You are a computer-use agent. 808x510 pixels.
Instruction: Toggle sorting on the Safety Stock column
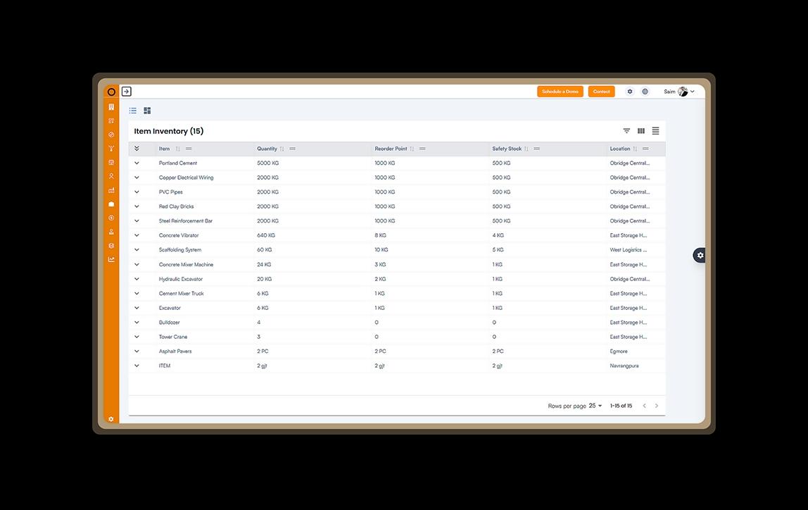click(x=526, y=149)
